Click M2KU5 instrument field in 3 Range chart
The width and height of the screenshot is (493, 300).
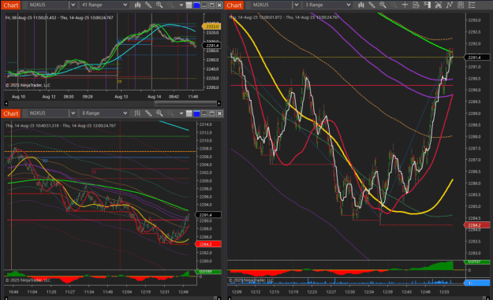tap(271, 5)
